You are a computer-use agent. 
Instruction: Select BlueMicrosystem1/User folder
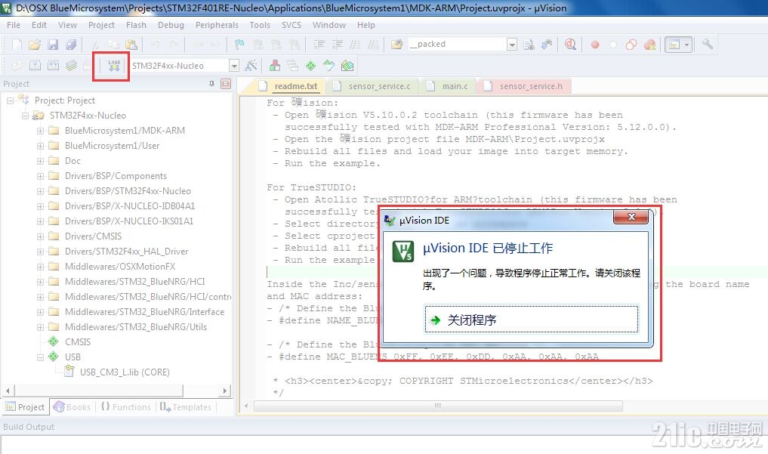(x=112, y=146)
